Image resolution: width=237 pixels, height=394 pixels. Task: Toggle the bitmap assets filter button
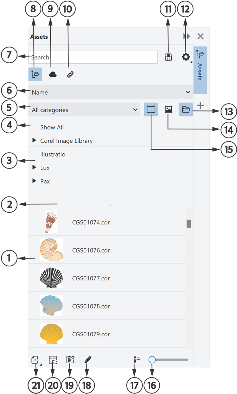pyautogui.click(x=169, y=109)
